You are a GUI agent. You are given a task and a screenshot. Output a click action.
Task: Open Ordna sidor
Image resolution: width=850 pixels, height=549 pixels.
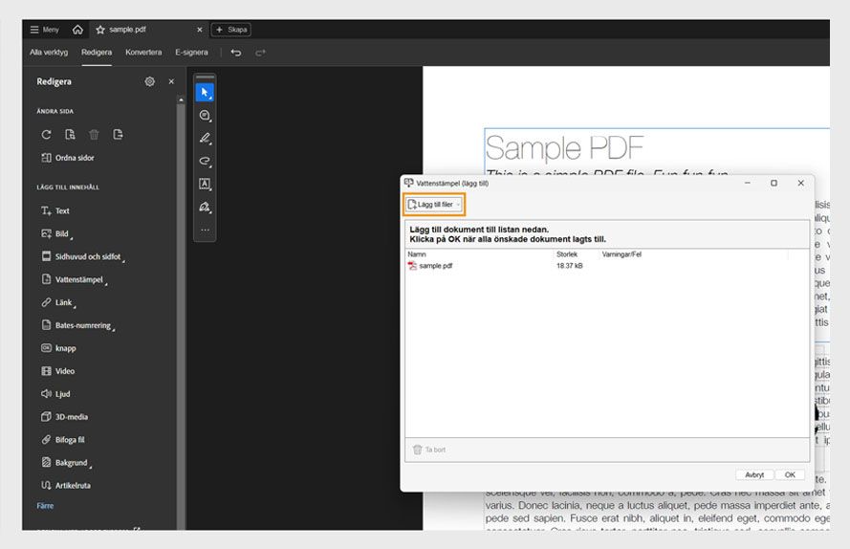tap(68, 158)
